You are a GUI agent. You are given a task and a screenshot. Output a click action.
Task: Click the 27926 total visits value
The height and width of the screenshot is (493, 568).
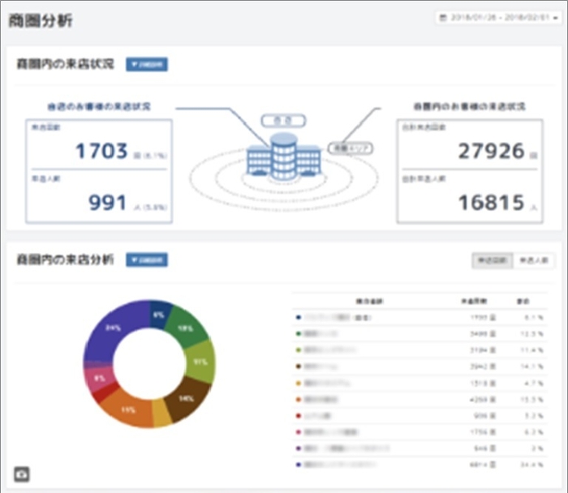click(x=491, y=151)
